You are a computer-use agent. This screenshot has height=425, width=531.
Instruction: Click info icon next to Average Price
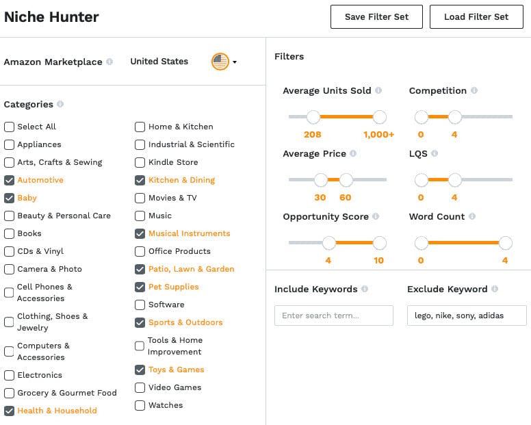[353, 153]
